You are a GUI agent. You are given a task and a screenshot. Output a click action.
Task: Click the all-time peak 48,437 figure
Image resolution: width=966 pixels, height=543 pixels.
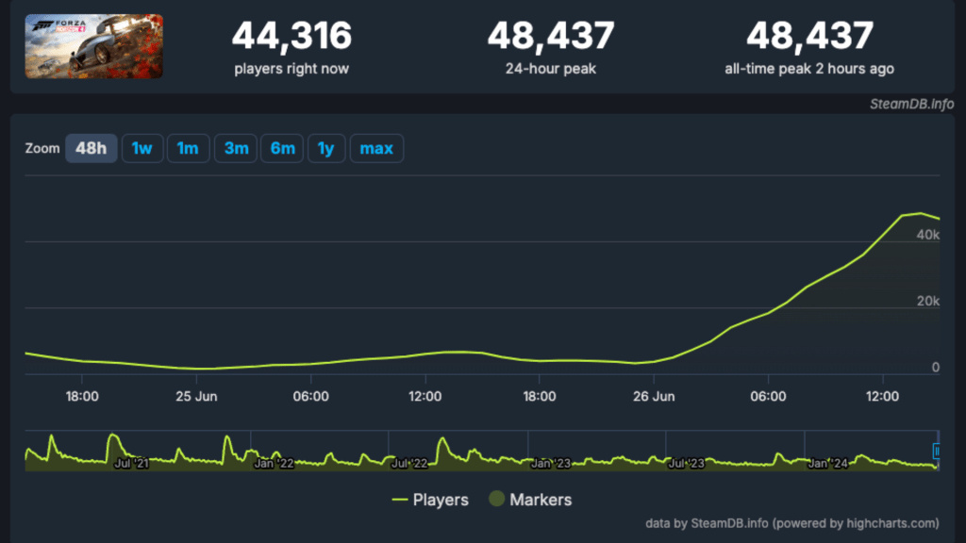click(x=809, y=35)
